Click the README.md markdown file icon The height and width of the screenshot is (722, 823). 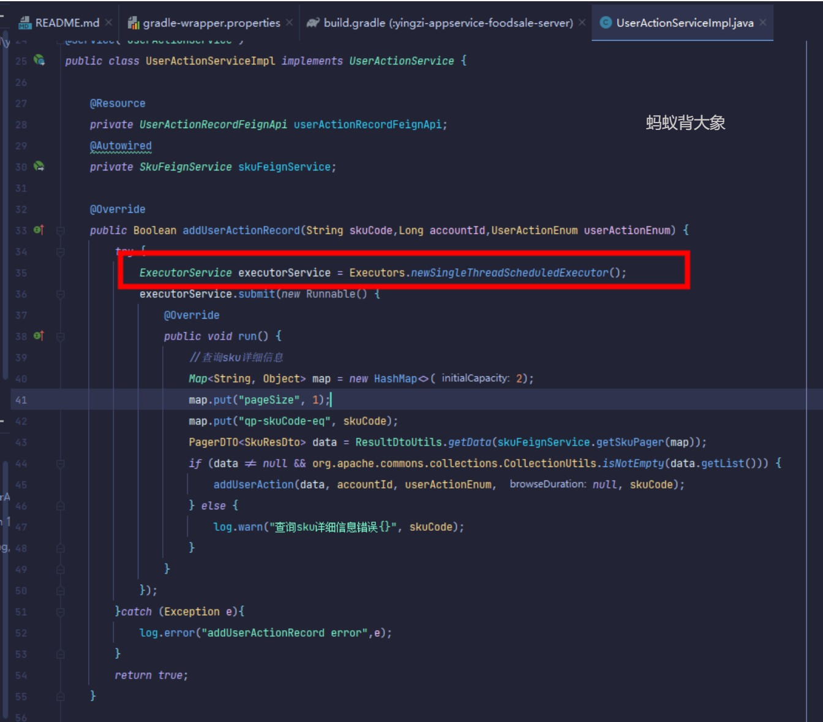(x=24, y=23)
